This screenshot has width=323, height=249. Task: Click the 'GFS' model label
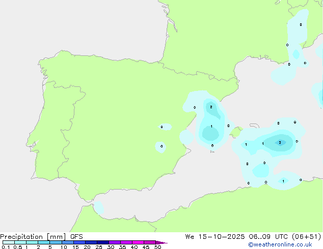click(76, 237)
